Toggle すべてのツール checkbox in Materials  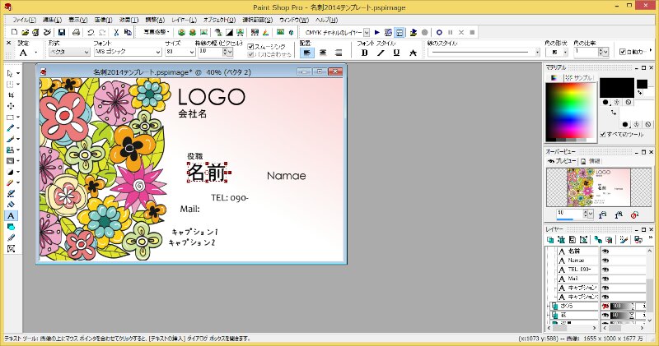coord(603,134)
